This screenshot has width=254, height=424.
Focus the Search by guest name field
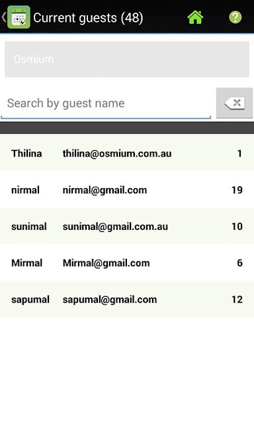click(106, 103)
